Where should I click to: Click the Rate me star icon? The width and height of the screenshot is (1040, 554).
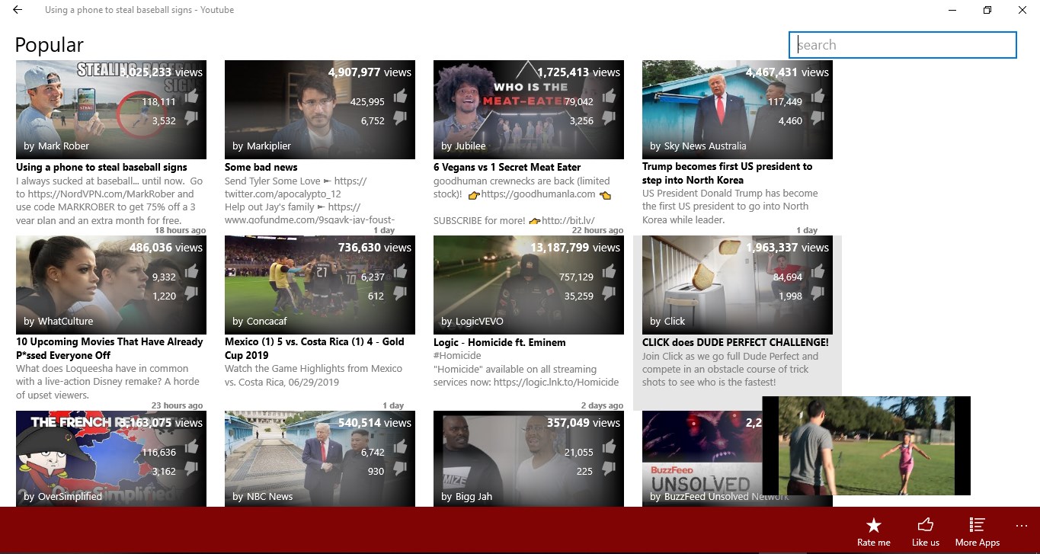click(x=874, y=525)
